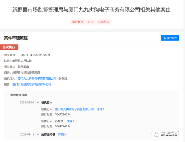Viewport: 185px width, 142px height.
Task: Select the 被告 red tag
Action: [90, 22]
